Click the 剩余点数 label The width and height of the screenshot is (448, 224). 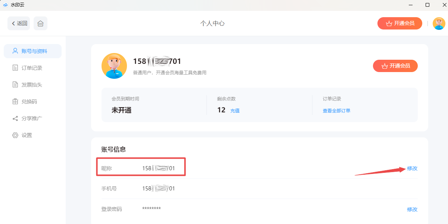coord(226,99)
